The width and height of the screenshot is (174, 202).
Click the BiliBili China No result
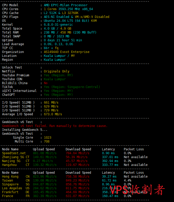coord(46,83)
